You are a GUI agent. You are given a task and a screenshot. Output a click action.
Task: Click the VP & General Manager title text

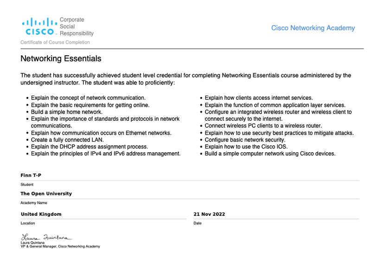[x=60, y=246]
